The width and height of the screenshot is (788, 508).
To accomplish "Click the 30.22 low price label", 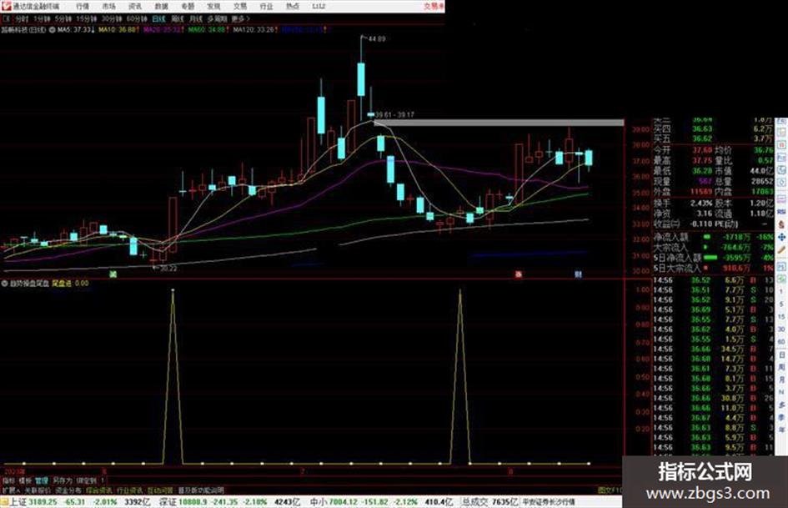I will point(168,268).
